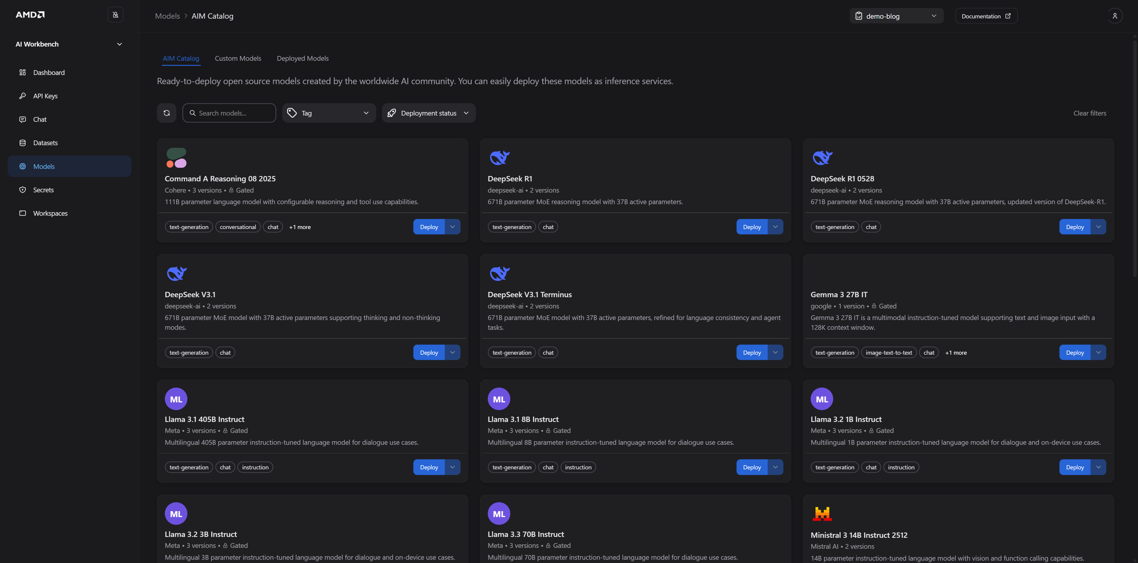
Task: Deploy the DeepSeek V3.1 Terminus model
Action: pyautogui.click(x=752, y=352)
